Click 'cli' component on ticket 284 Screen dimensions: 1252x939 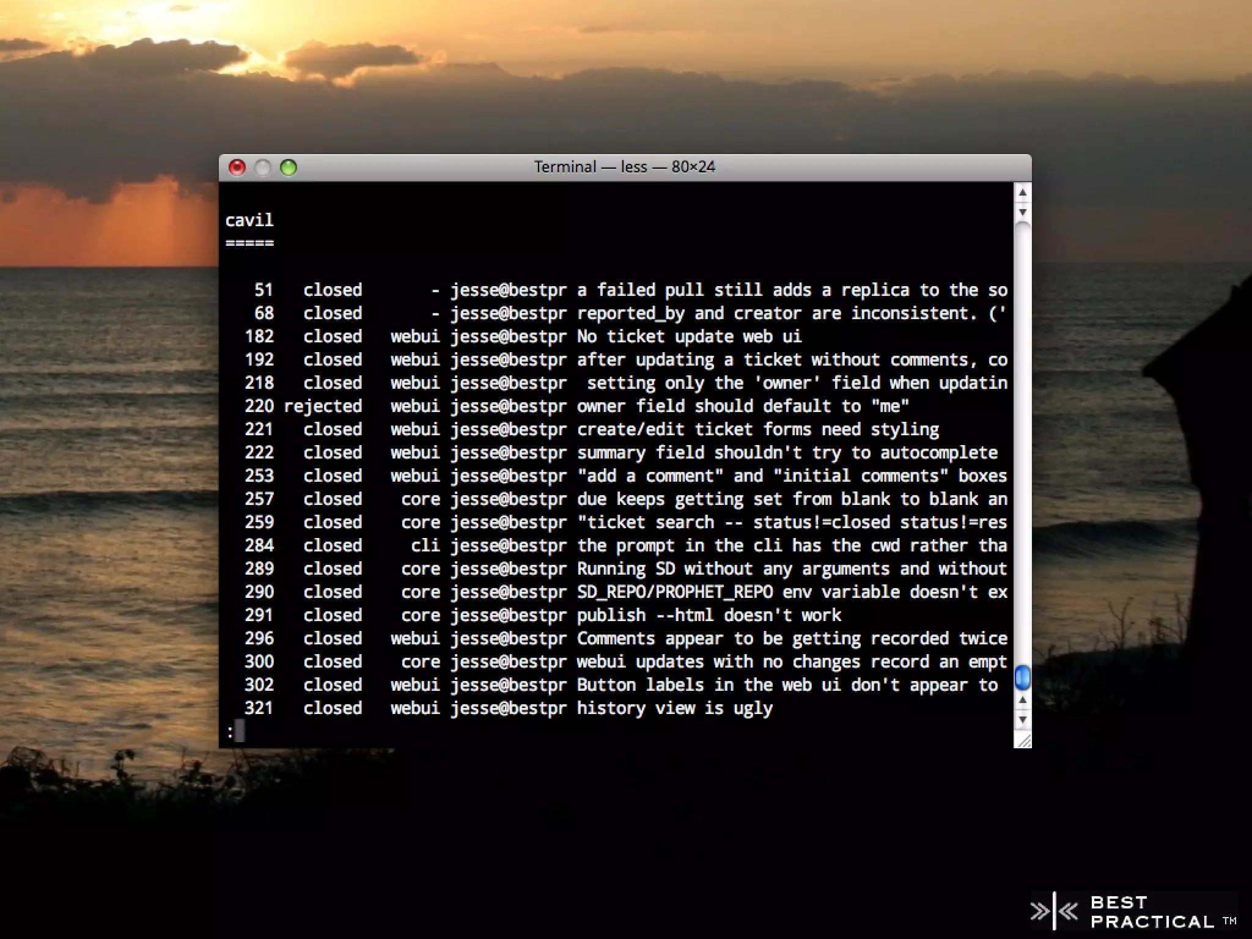(x=425, y=545)
